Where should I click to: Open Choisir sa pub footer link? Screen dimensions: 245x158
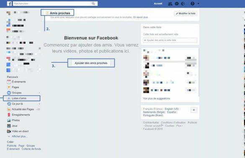click(x=154, y=126)
